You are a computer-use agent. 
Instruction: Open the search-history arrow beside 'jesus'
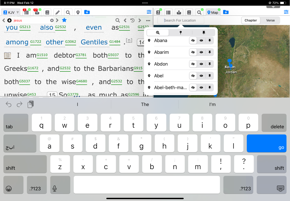tap(9, 20)
